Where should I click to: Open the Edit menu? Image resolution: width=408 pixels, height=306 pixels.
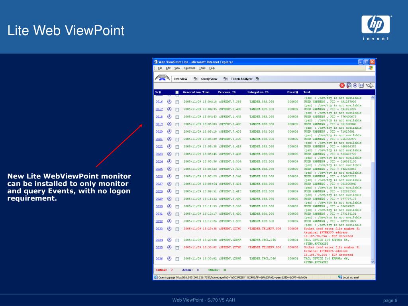[168, 68]
